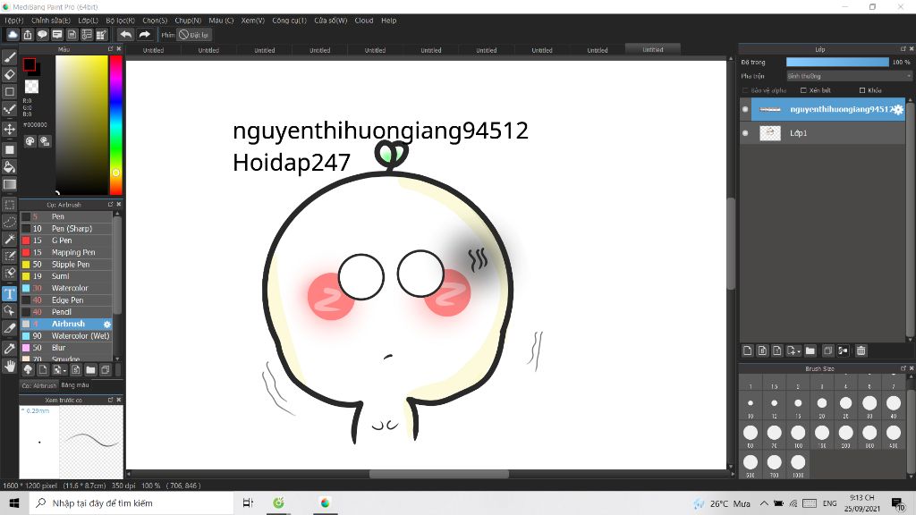Enable the Xén bớt checkbox
The image size is (916, 515).
(803, 90)
